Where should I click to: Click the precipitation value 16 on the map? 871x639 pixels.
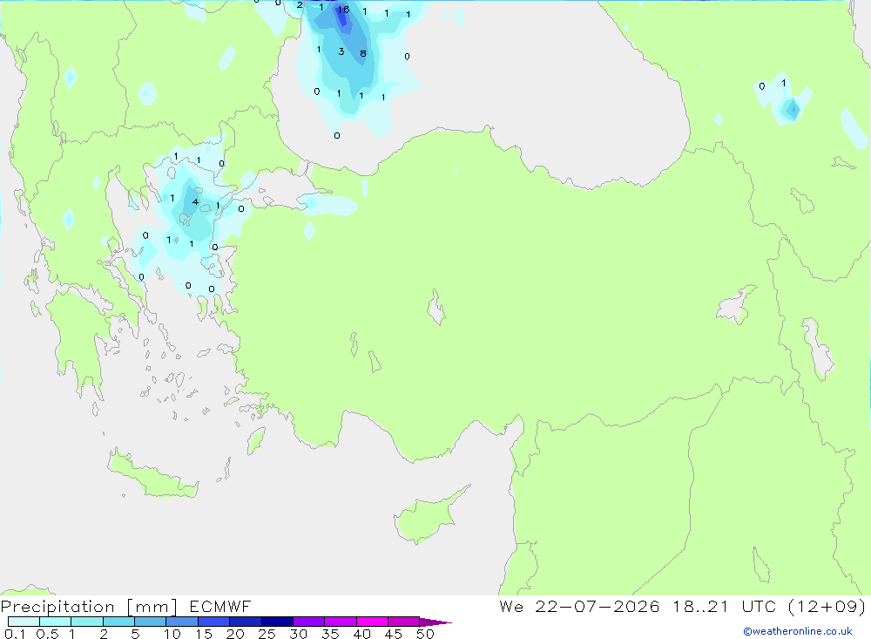[343, 10]
